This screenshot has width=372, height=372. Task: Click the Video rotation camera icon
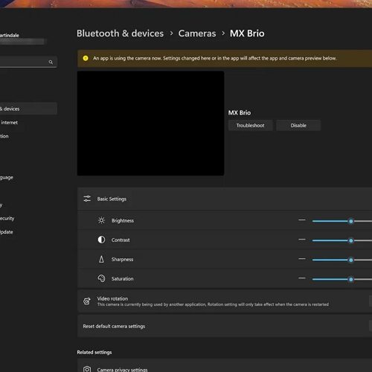point(87,301)
